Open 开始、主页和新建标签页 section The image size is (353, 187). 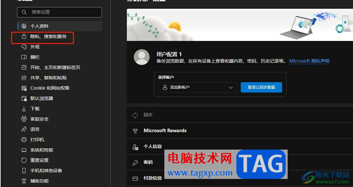[60, 67]
